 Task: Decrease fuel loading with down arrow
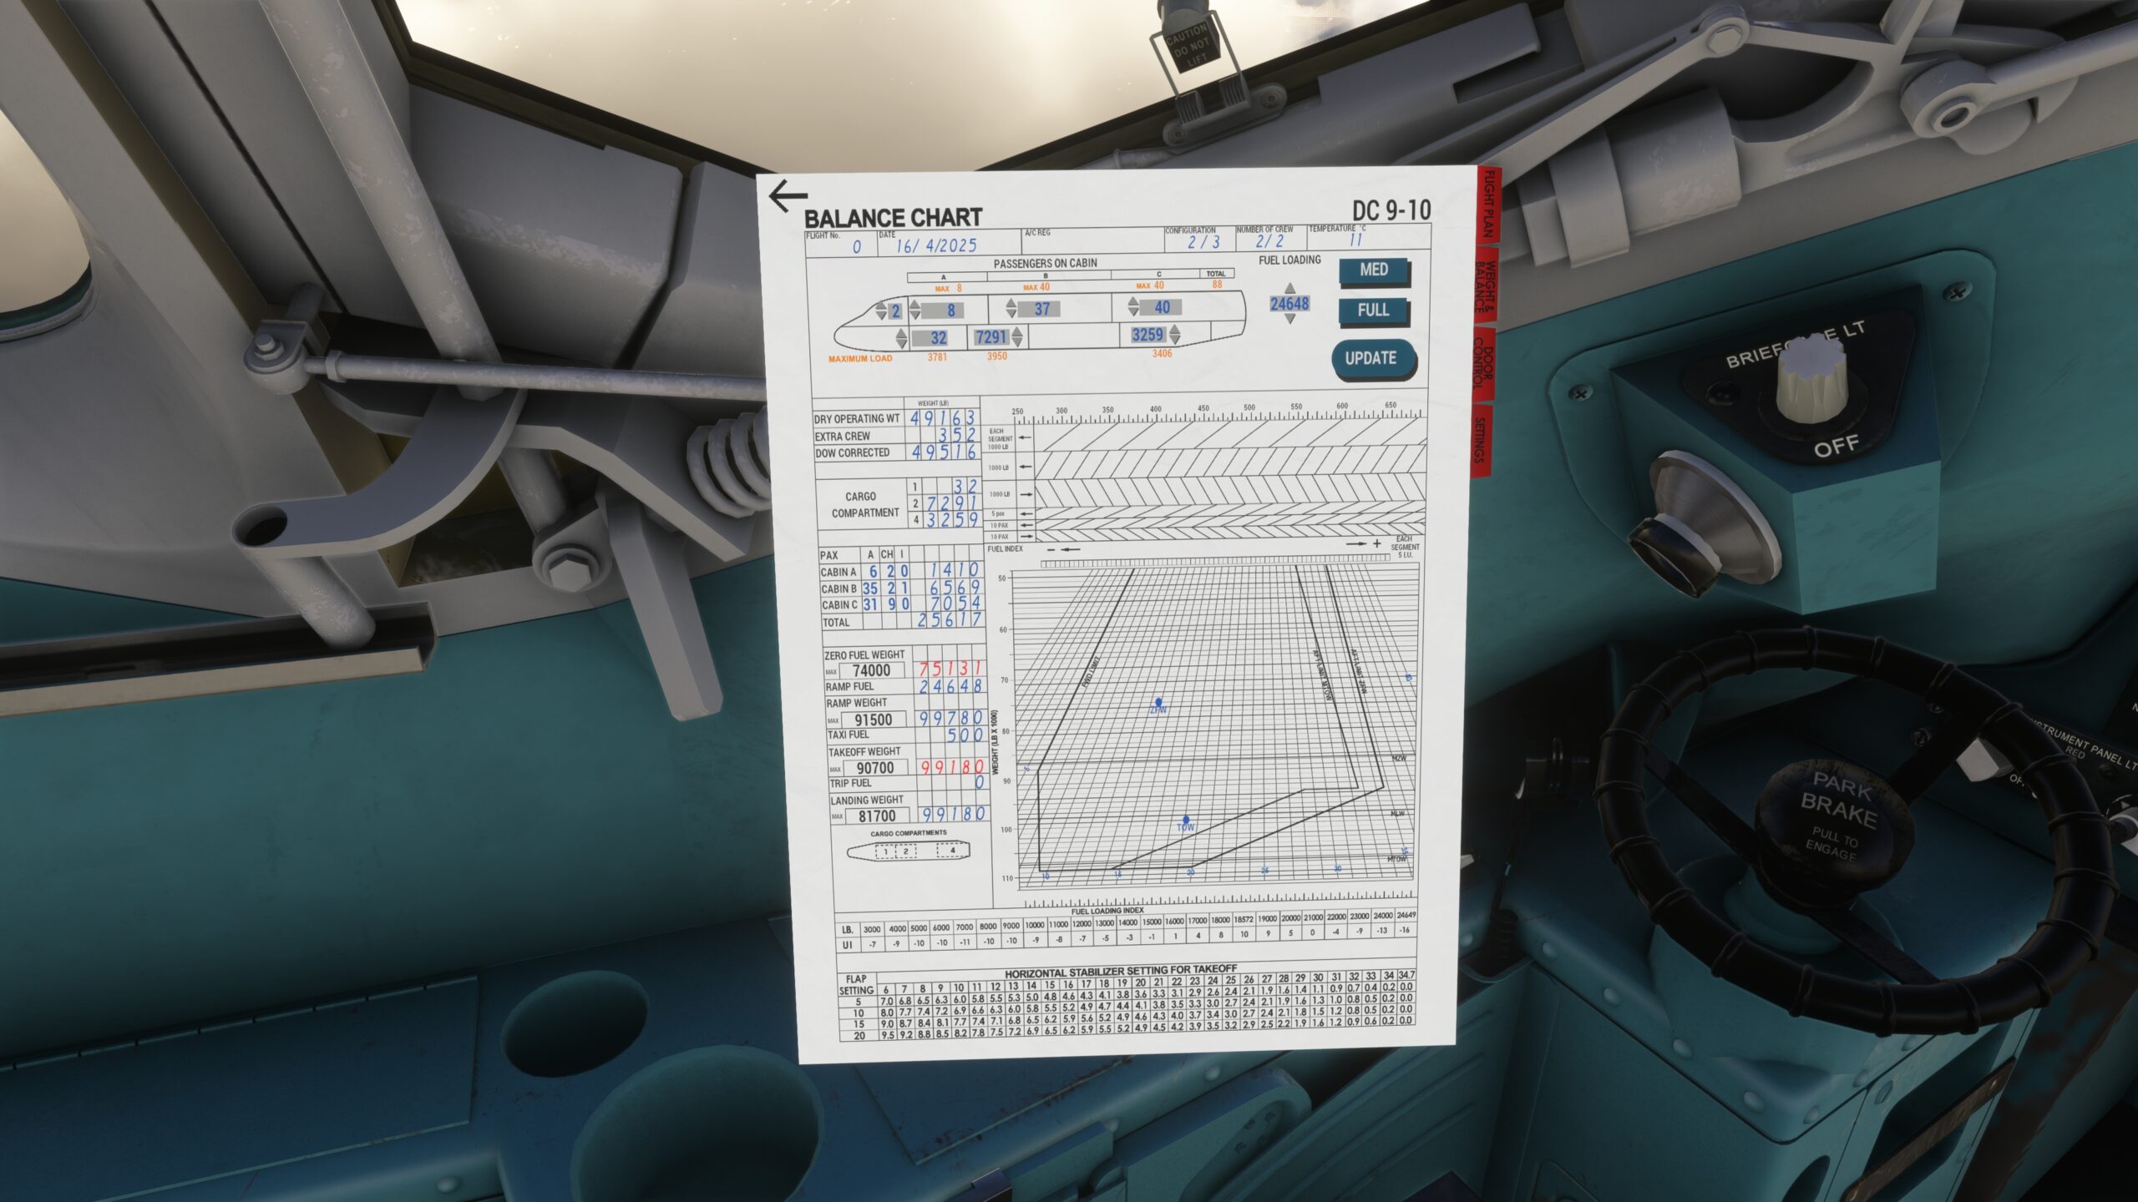click(1289, 320)
